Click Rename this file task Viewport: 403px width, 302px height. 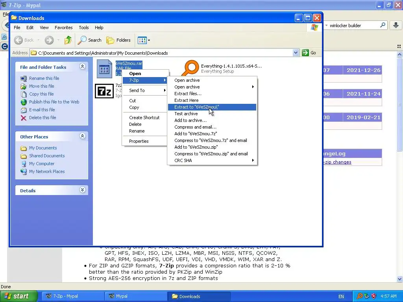point(44,78)
